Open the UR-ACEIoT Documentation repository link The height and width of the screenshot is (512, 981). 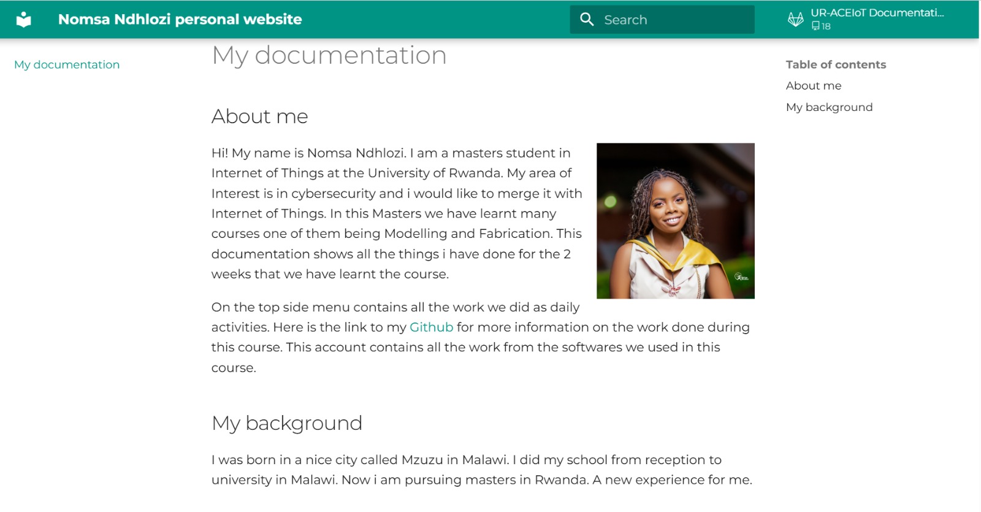click(877, 13)
